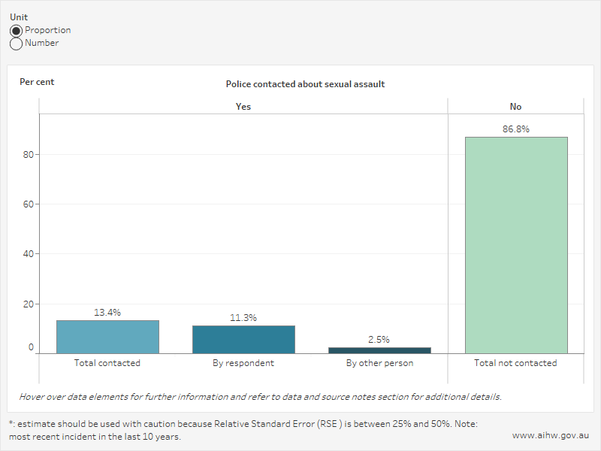
Task: Click the Total contacted bar
Action: 107,337
